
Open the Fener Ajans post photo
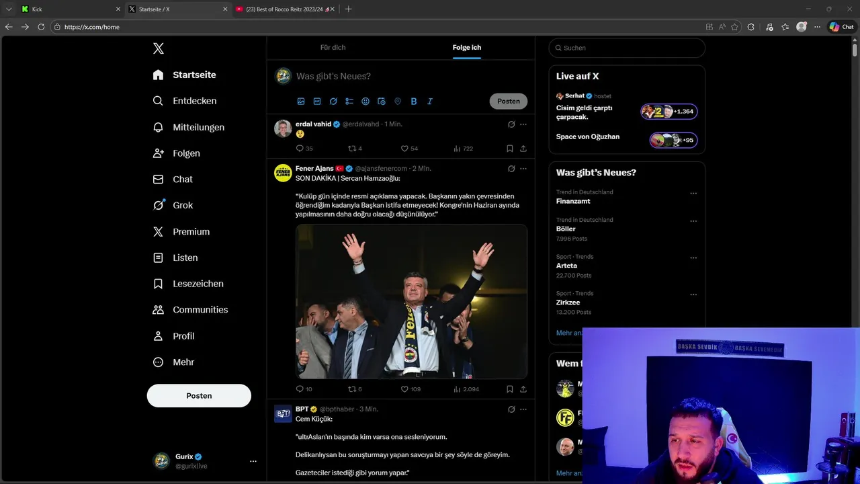click(x=411, y=302)
